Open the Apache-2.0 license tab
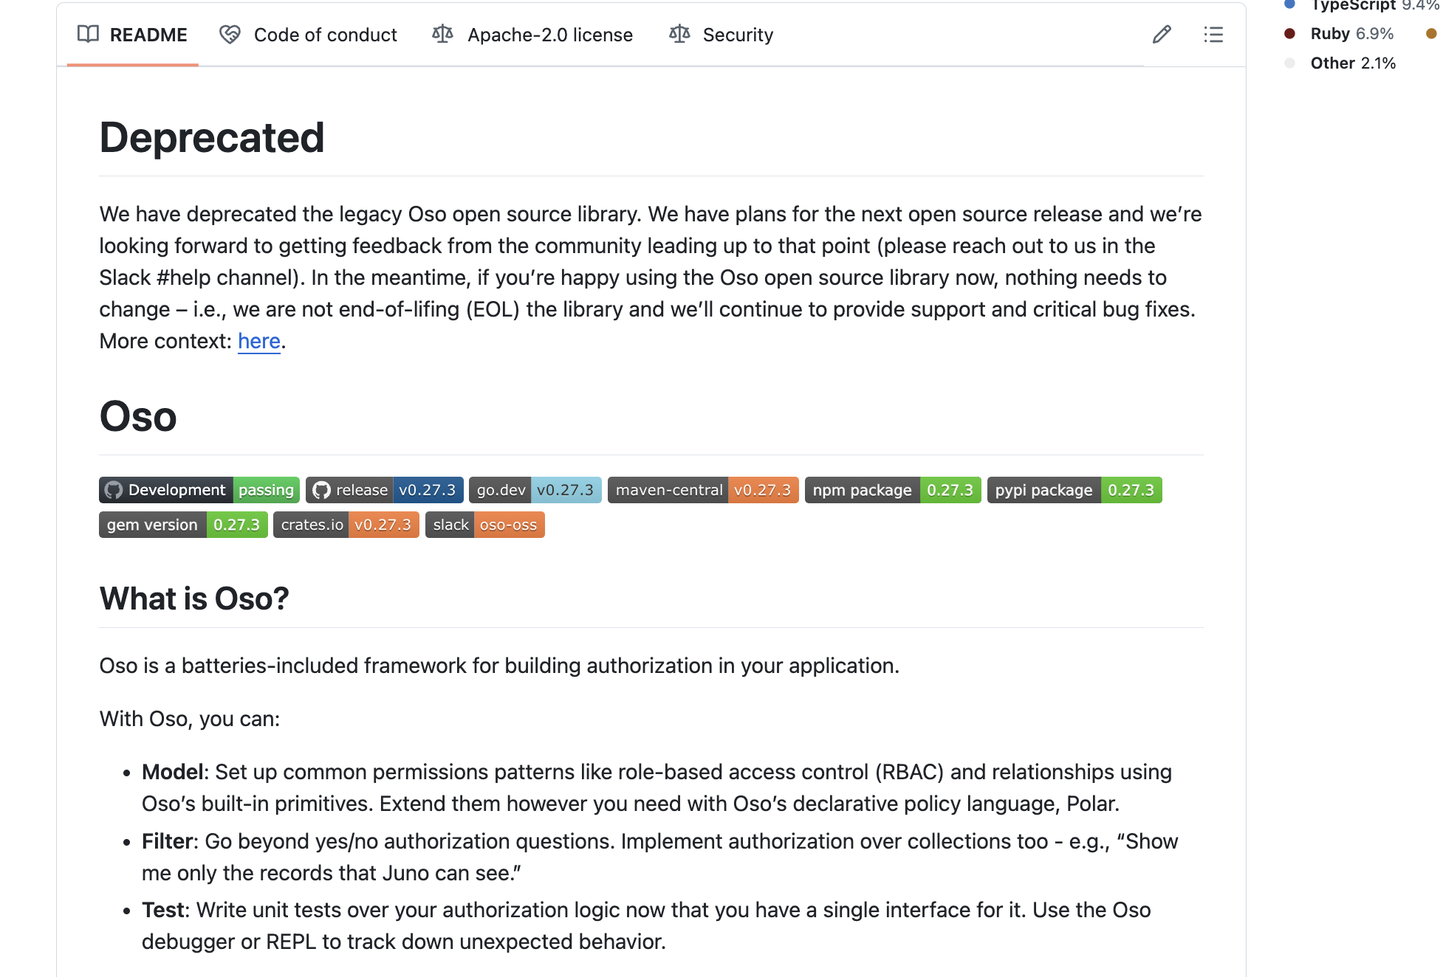1443x977 pixels. click(532, 35)
